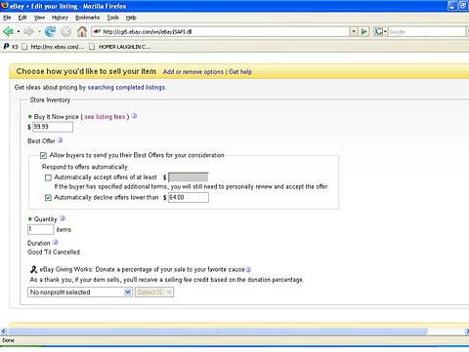
Task: Click the auto-accept amount input field
Action: tap(188, 177)
